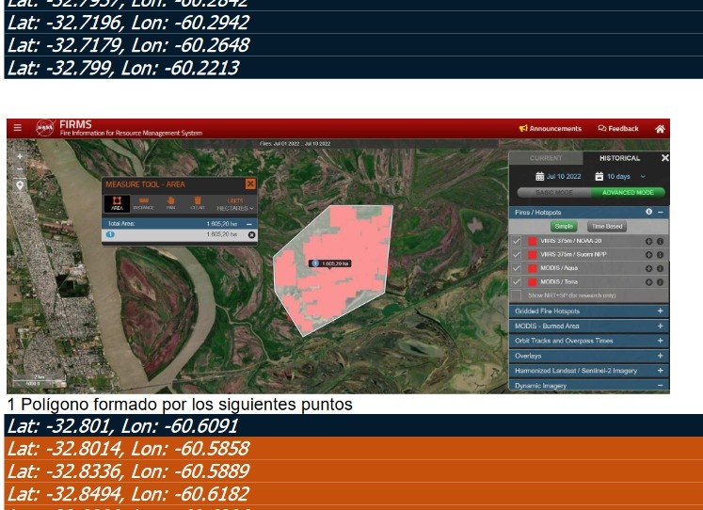
Task: Select the Historical tab
Action: point(618,158)
